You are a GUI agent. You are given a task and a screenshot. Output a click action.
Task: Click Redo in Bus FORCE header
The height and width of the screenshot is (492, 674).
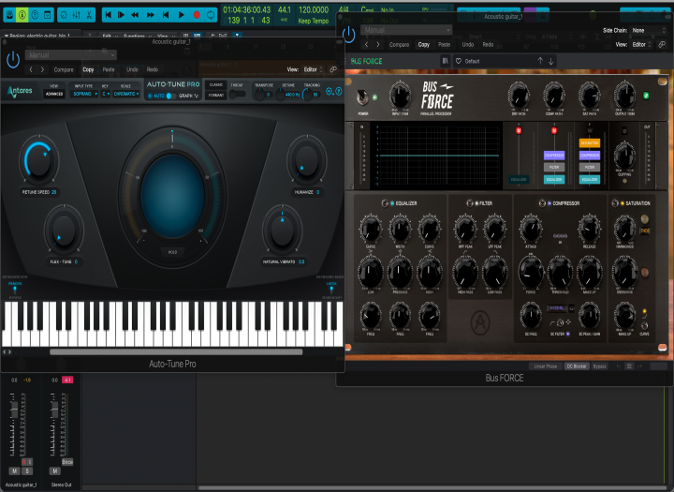tap(488, 45)
